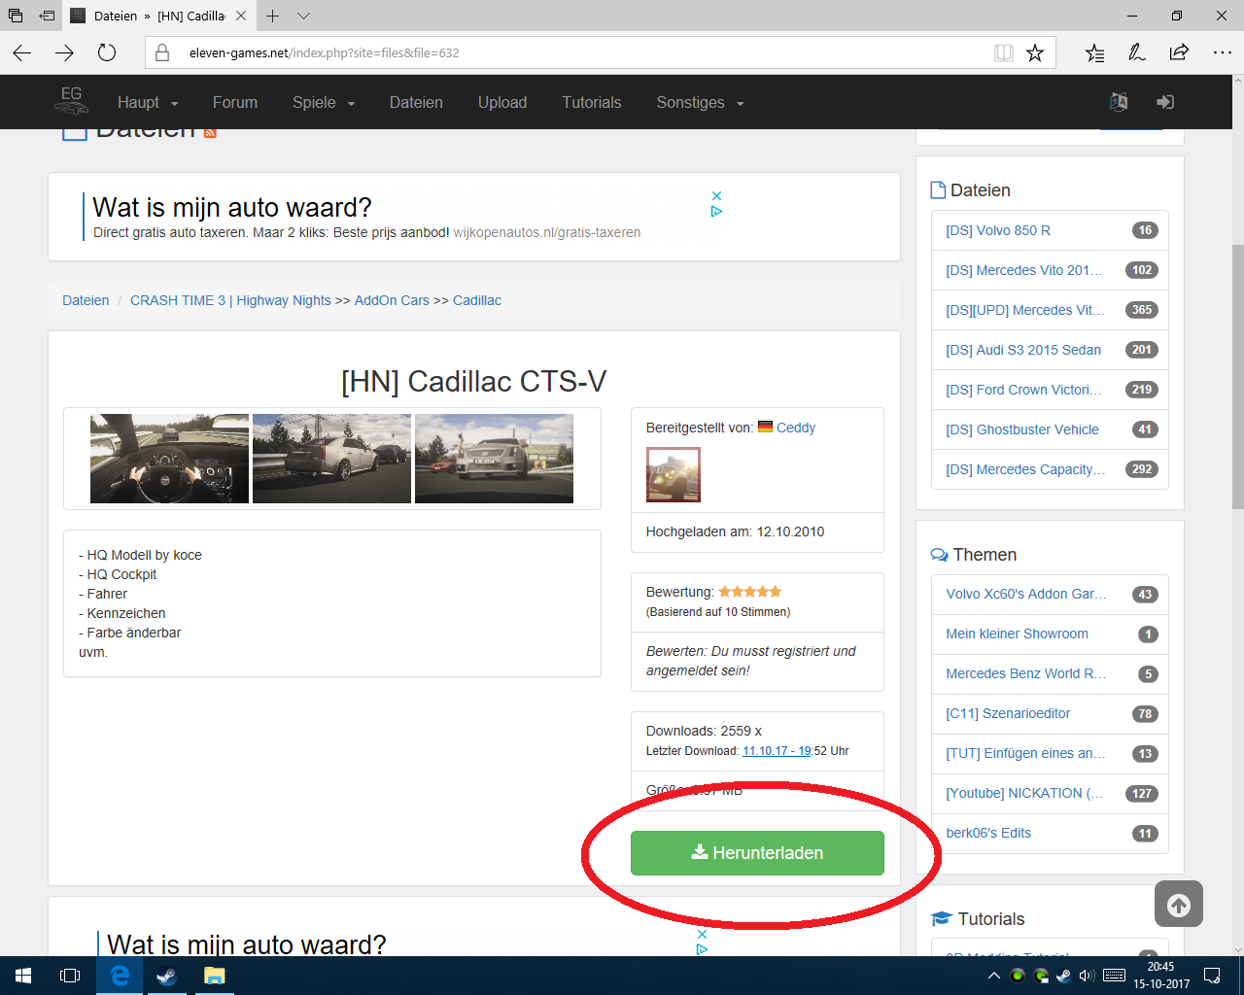Go forward in browser history

coord(64,52)
